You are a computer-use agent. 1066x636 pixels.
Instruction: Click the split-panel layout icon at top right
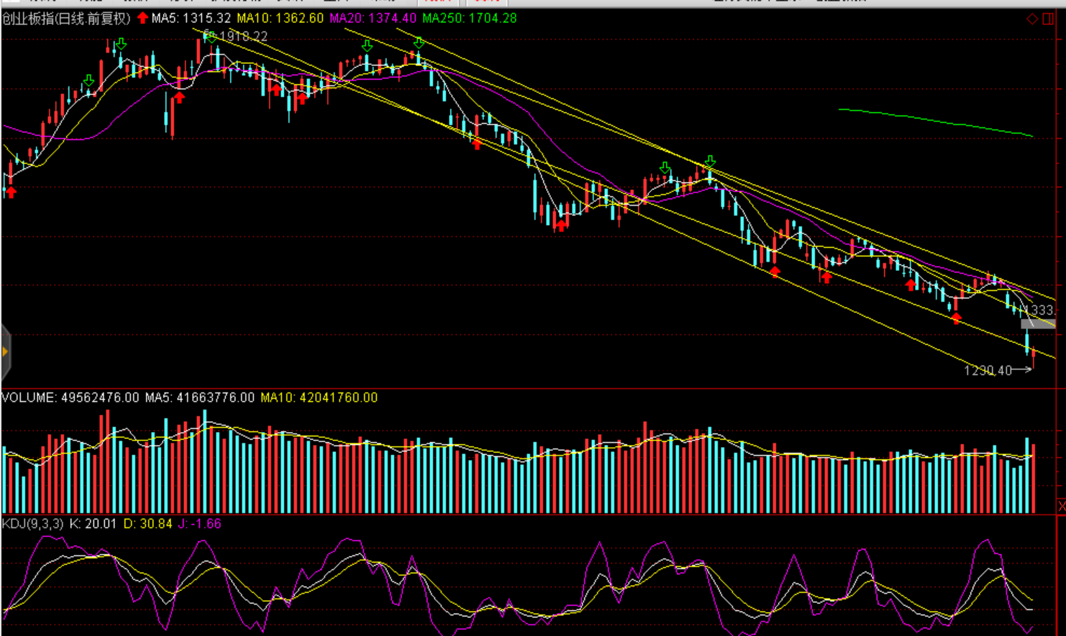pos(1048,19)
